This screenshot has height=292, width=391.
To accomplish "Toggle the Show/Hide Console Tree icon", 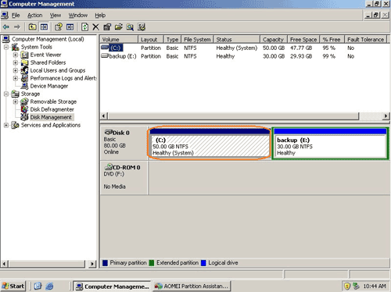I will (44, 27).
